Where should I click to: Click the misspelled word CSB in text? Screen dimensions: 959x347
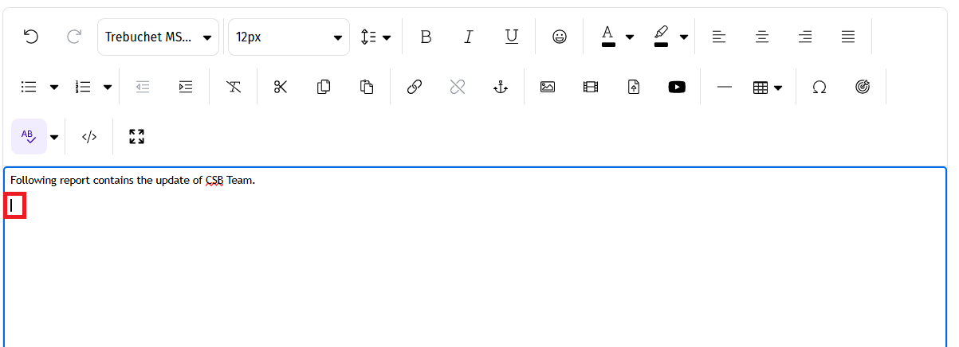click(214, 181)
